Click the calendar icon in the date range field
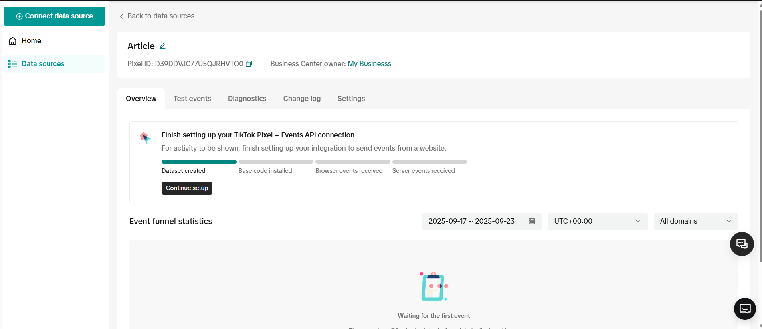The width and height of the screenshot is (762, 329). pyautogui.click(x=532, y=221)
